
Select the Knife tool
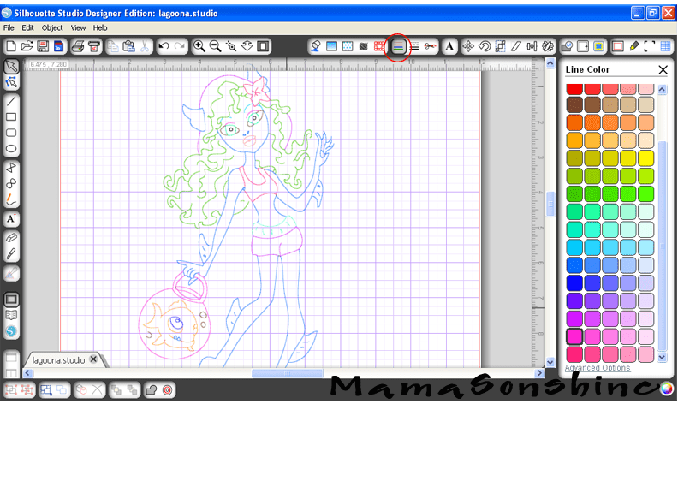11,253
